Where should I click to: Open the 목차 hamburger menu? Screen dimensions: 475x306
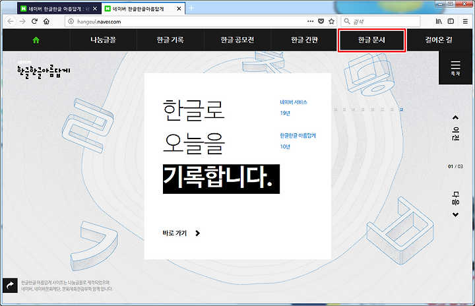point(455,68)
